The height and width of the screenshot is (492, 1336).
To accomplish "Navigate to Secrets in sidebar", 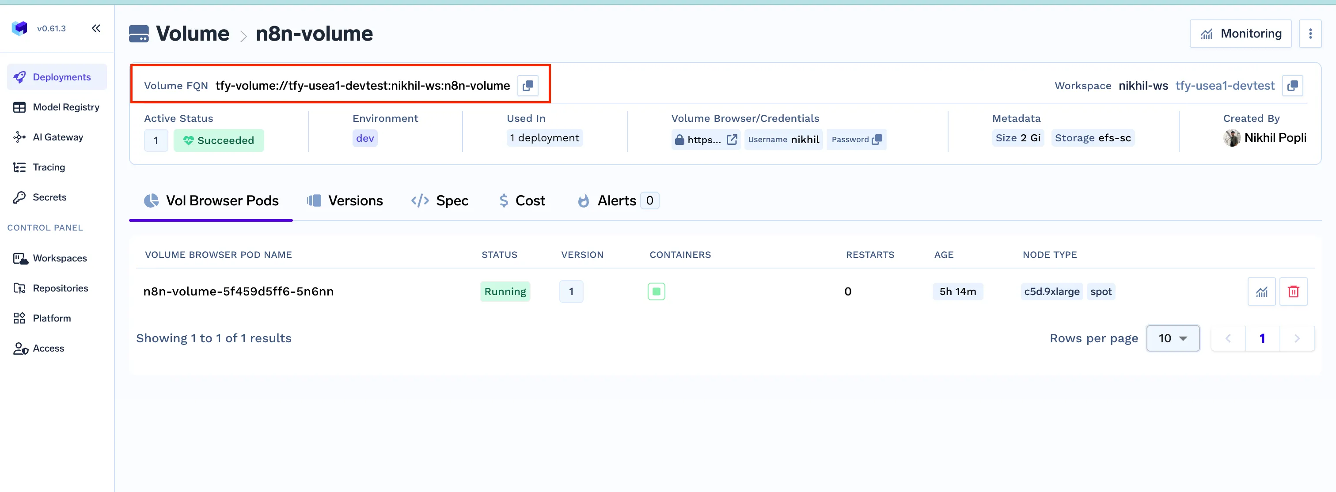I will [49, 197].
